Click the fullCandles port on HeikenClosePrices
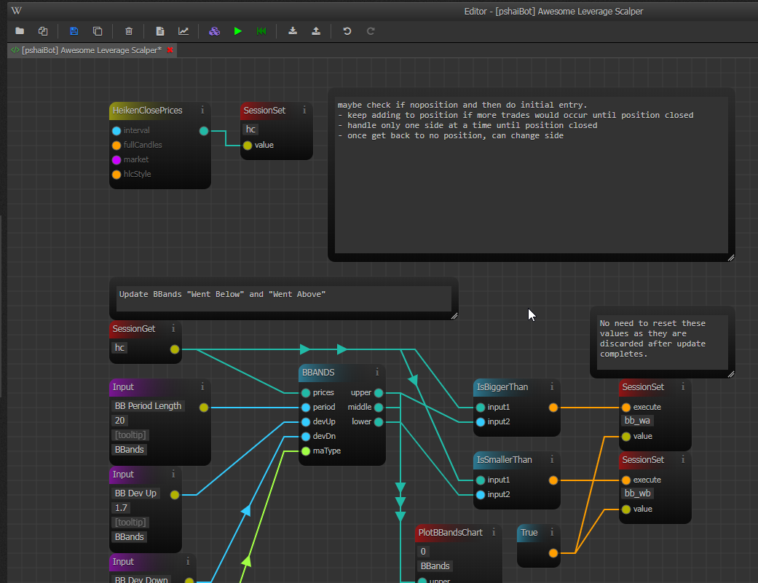758x583 pixels. tap(117, 145)
